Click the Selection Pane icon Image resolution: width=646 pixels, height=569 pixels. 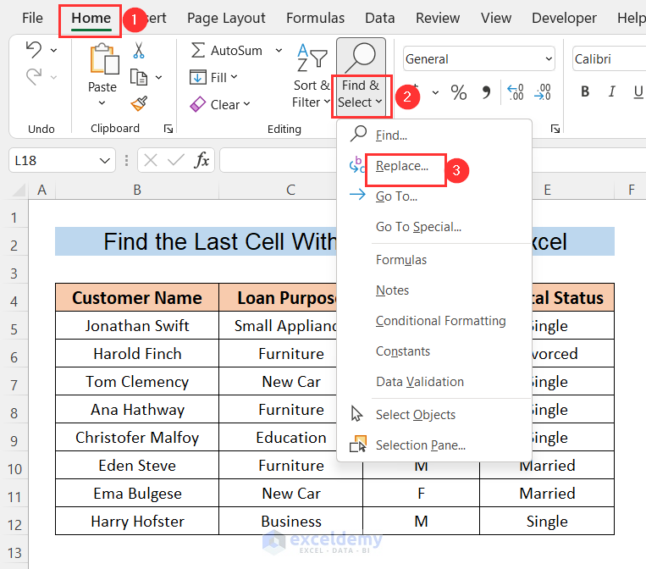(358, 445)
